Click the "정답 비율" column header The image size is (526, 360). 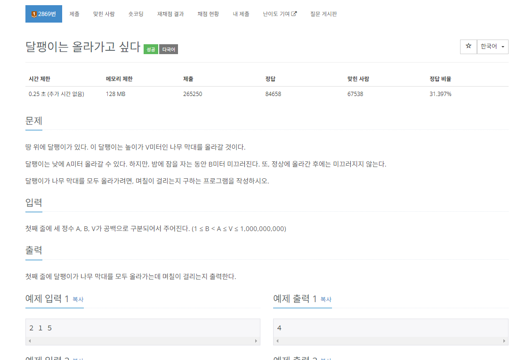(440, 79)
